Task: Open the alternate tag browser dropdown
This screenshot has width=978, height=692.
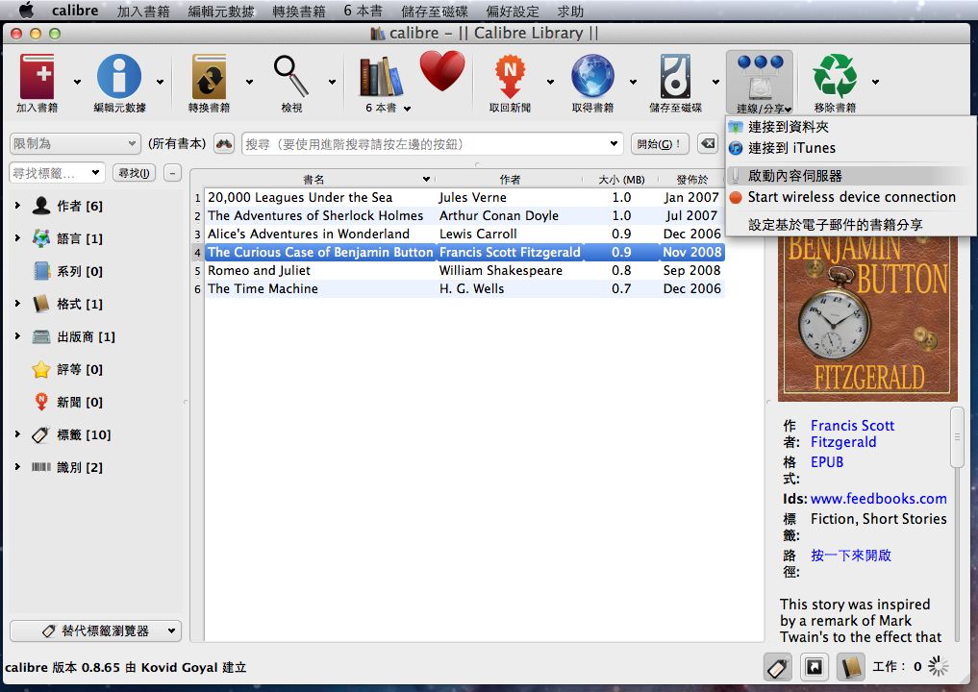Action: click(96, 630)
